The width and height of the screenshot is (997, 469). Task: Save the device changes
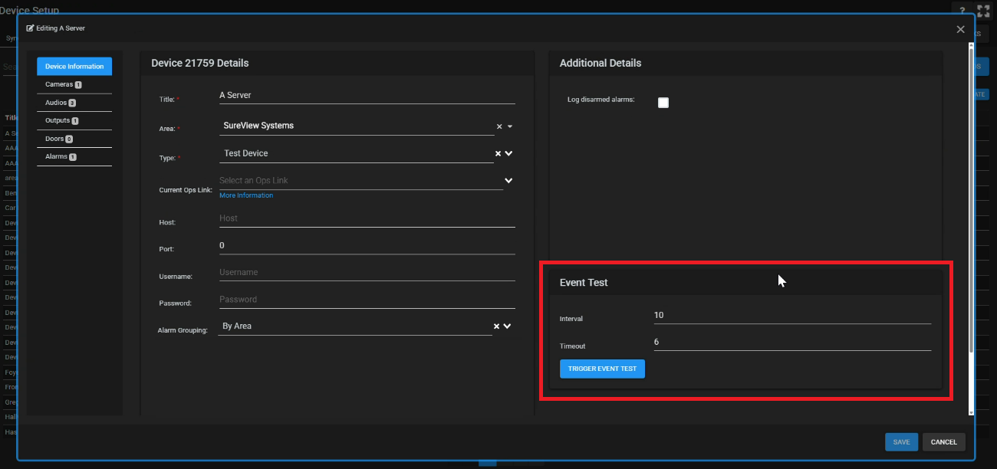(x=901, y=442)
